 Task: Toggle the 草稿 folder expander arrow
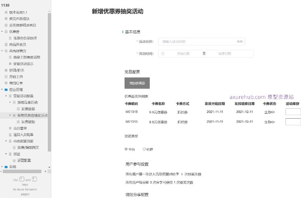pyautogui.click(x=2, y=167)
